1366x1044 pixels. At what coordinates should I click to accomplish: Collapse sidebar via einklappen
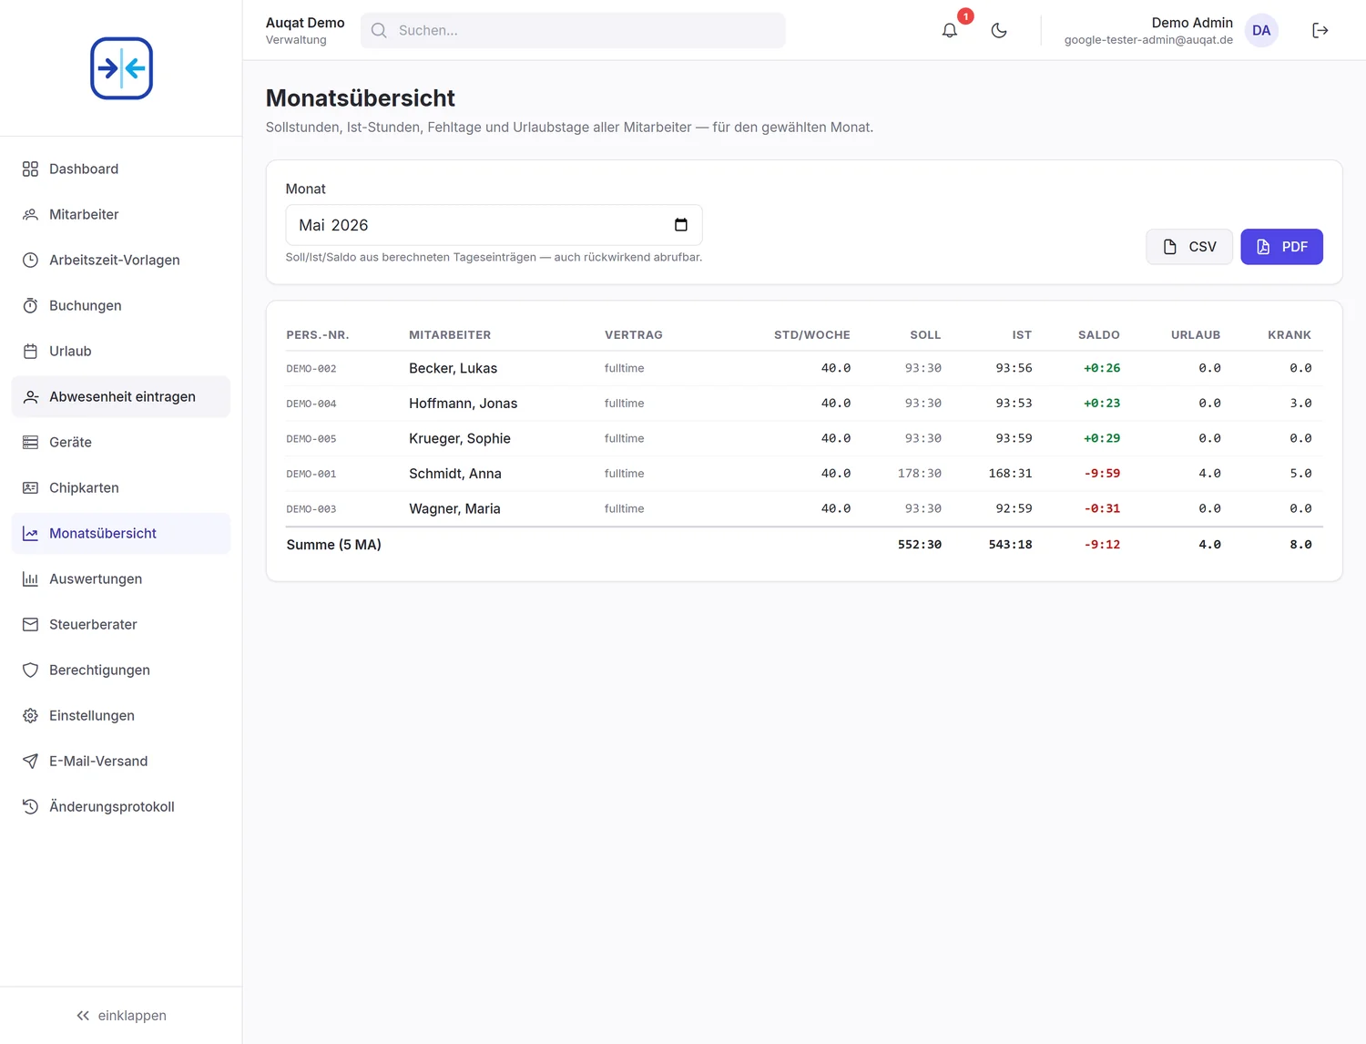click(121, 1016)
